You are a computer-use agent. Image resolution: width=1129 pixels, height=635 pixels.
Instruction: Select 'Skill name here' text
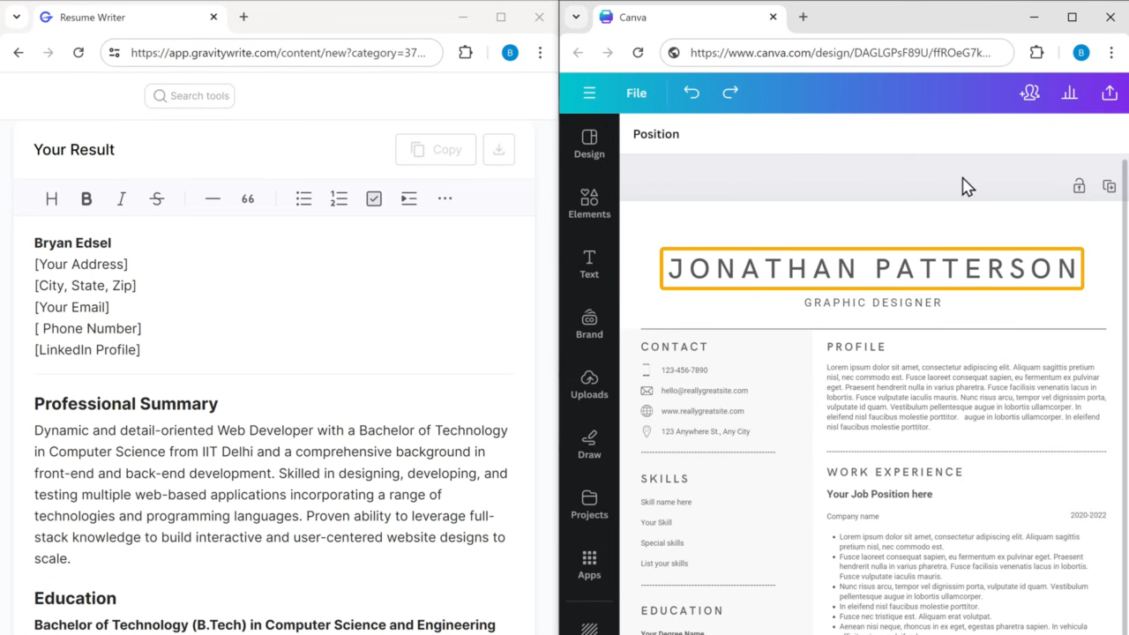click(666, 502)
